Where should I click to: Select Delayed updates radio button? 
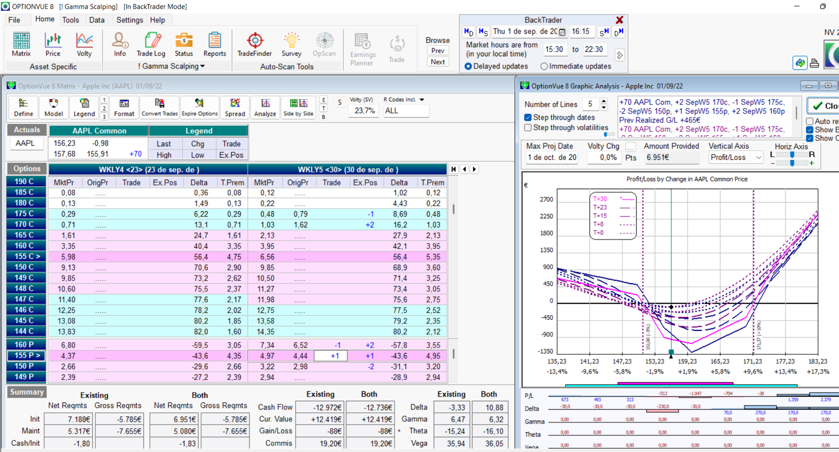[468, 66]
